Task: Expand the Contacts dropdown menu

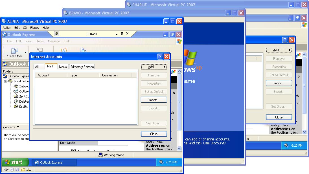Action: coord(18,127)
